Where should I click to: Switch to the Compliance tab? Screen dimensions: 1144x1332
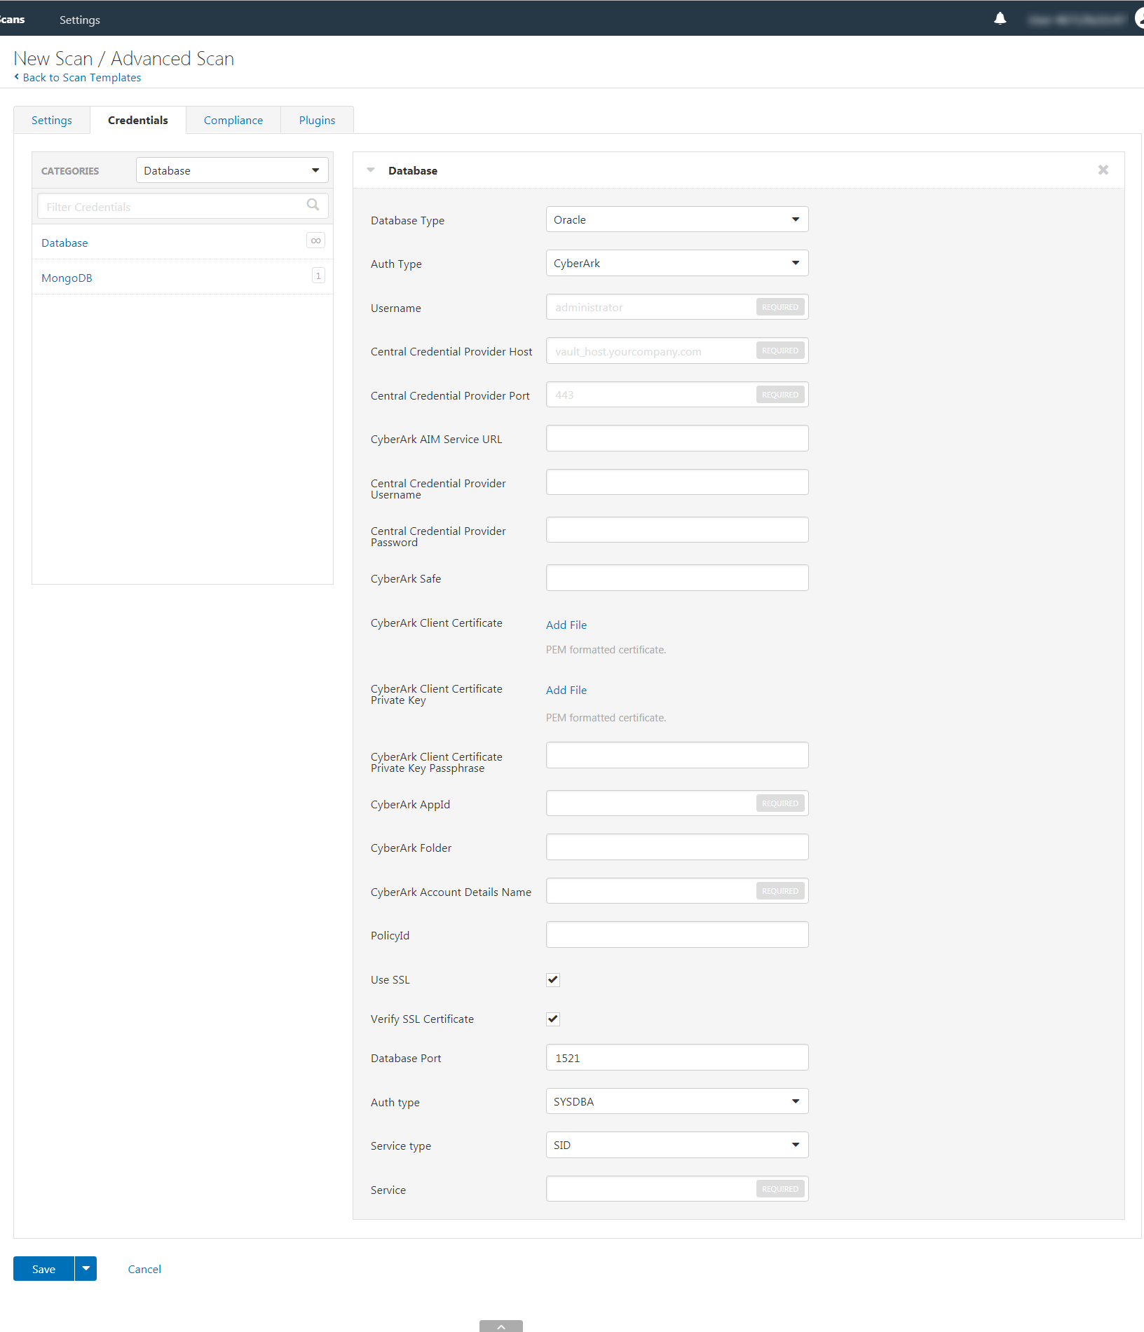pyautogui.click(x=233, y=121)
